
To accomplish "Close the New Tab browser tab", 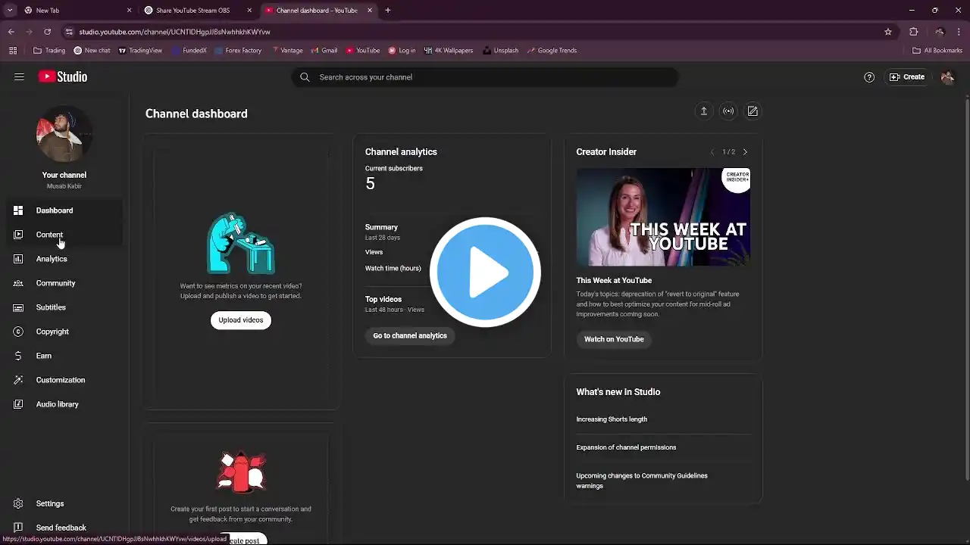I will point(129,11).
